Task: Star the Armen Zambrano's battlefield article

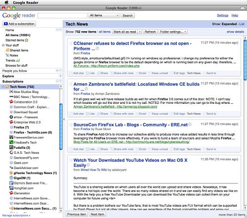Action: coord(71,84)
